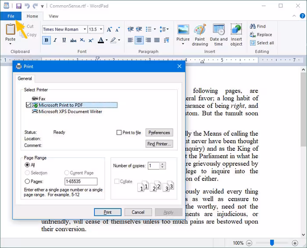Apply Strikethrough formatting

pyautogui.click(x=73, y=40)
